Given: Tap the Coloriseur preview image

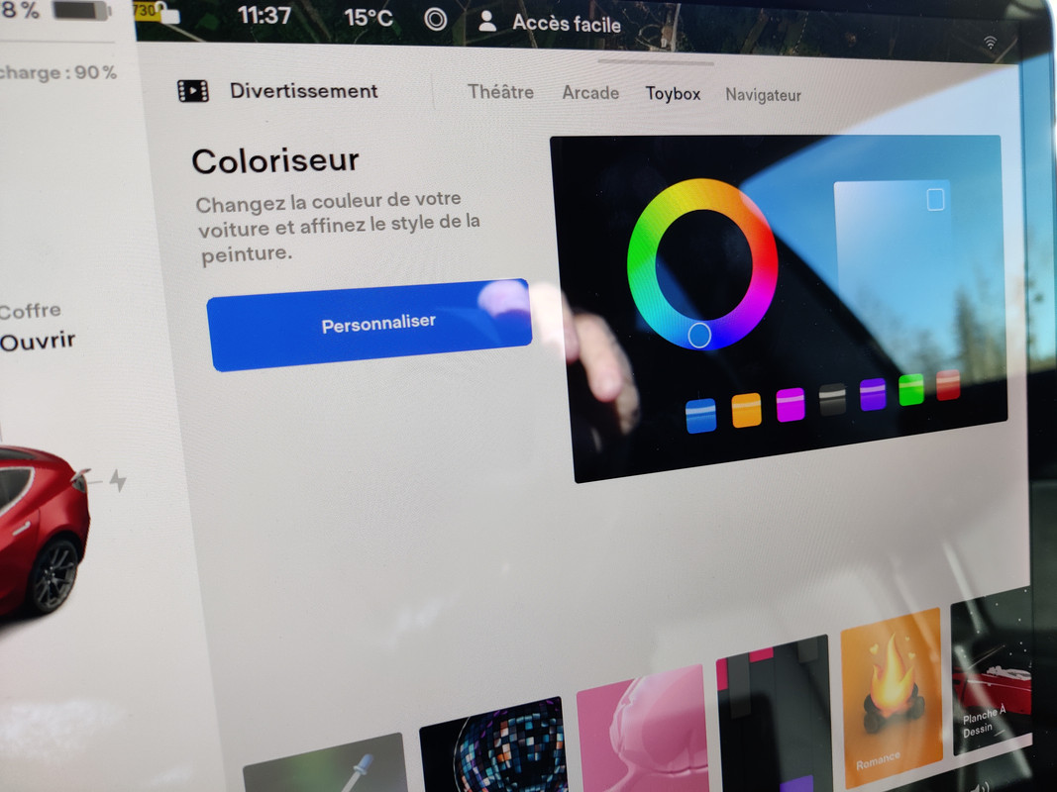Looking at the screenshot, I should pos(779,307).
